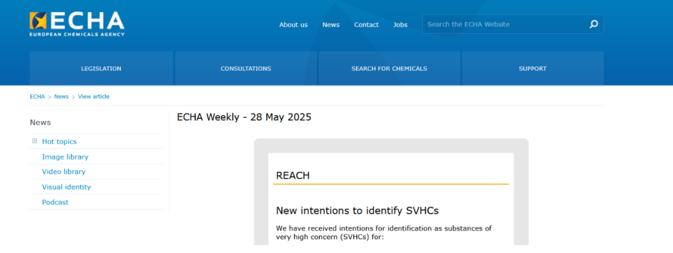673x253 pixels.
Task: Open the Visual identity sidebar link
Action: coord(67,187)
